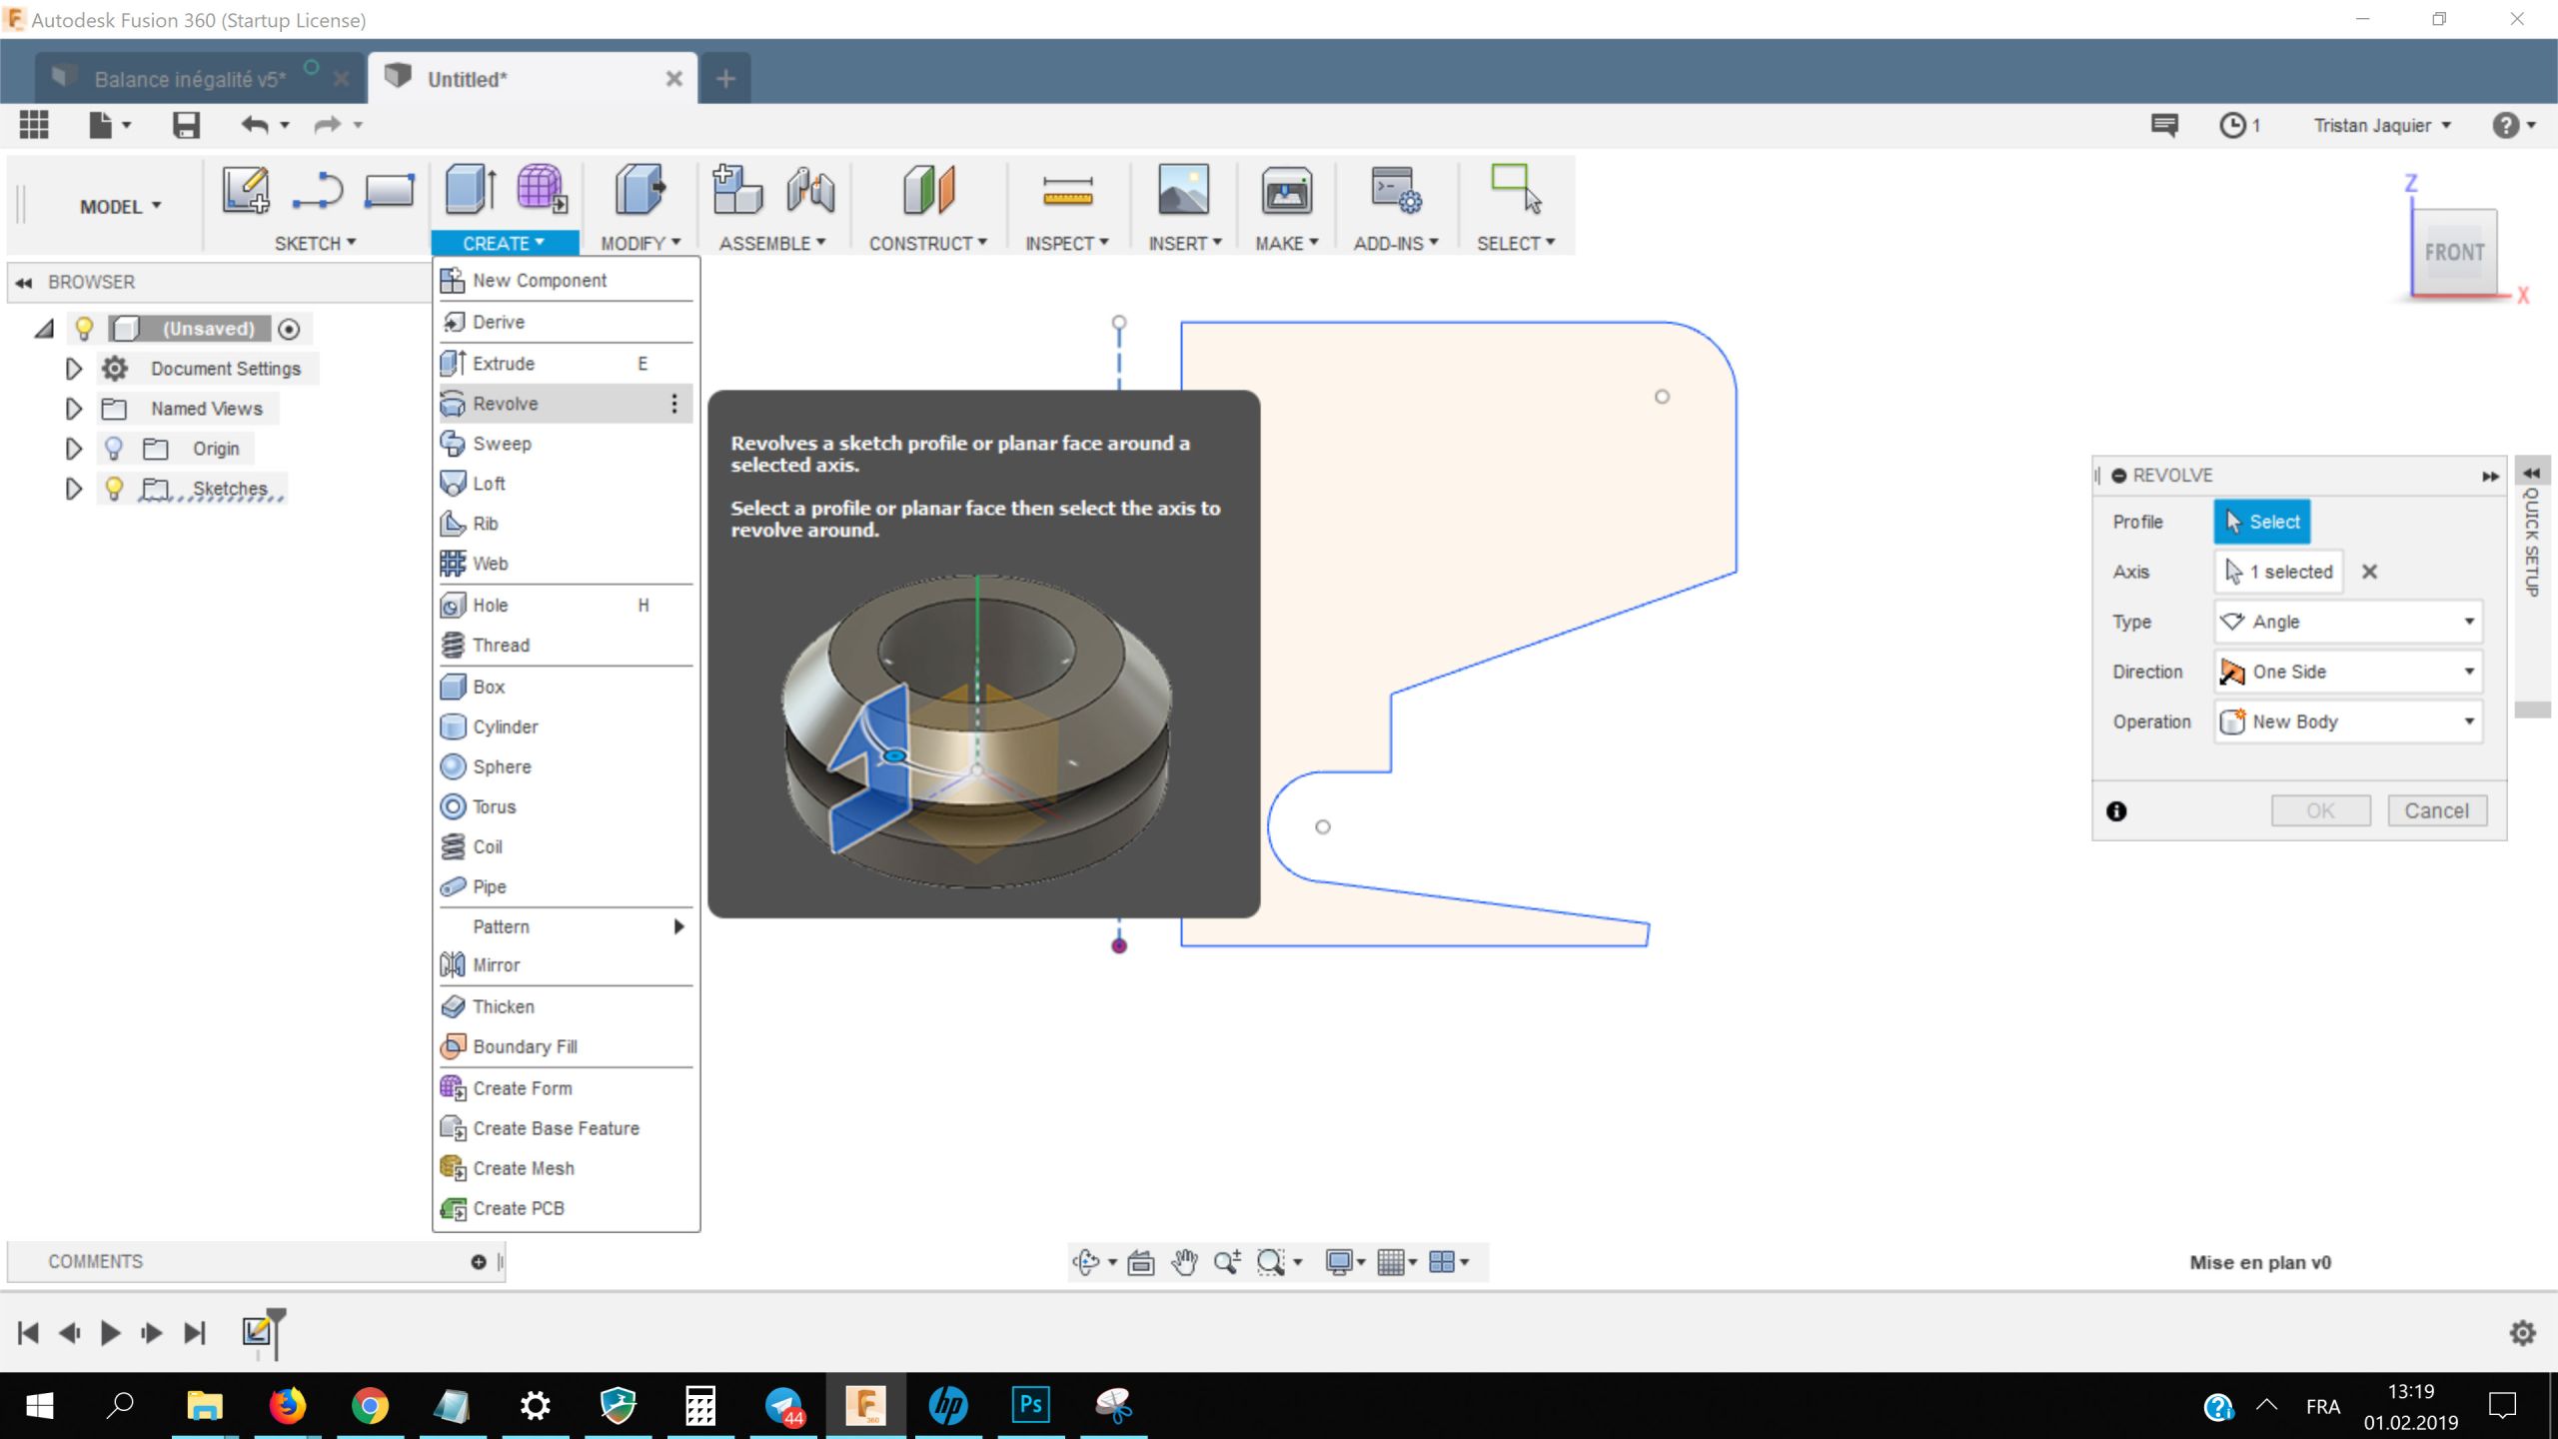2558x1439 pixels.
Task: Click OK in Revolve dialog
Action: click(2320, 810)
